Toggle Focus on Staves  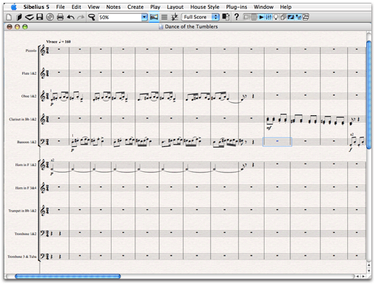pos(164,17)
